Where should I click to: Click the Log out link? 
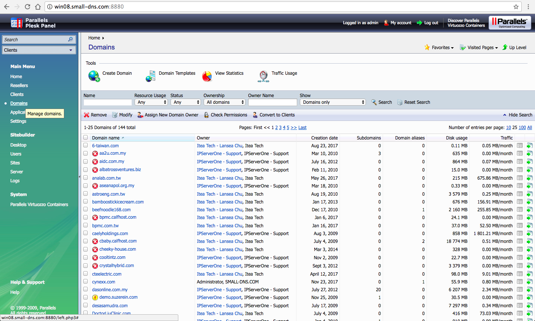click(x=431, y=23)
